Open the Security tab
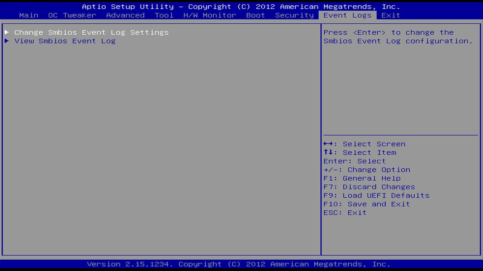This screenshot has width=483, height=271. tap(294, 15)
